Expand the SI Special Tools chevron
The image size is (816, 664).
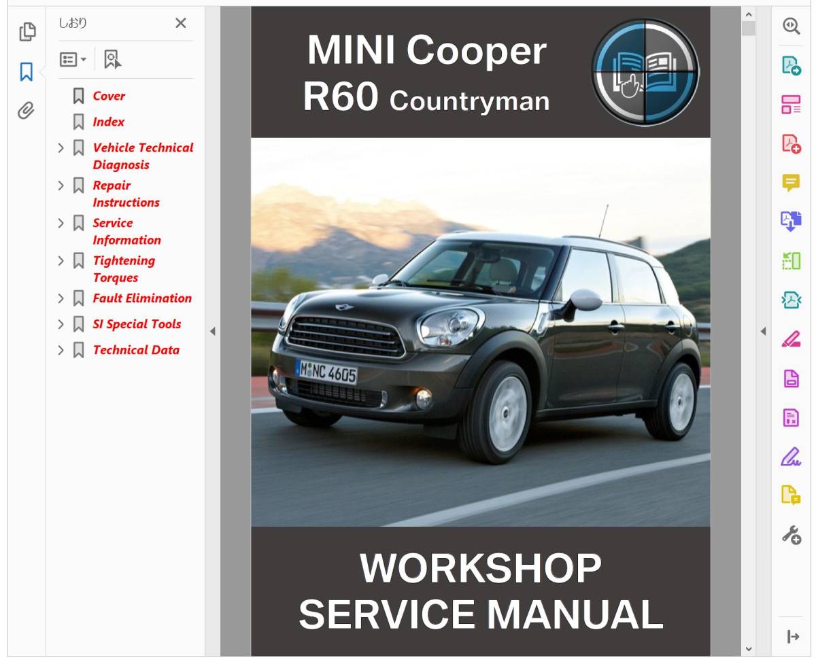61,324
